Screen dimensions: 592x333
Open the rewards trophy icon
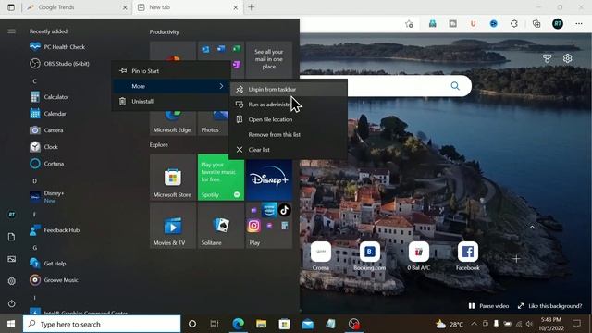coord(547,58)
